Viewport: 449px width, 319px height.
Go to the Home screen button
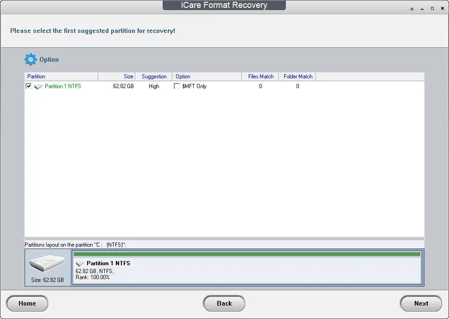(27, 304)
